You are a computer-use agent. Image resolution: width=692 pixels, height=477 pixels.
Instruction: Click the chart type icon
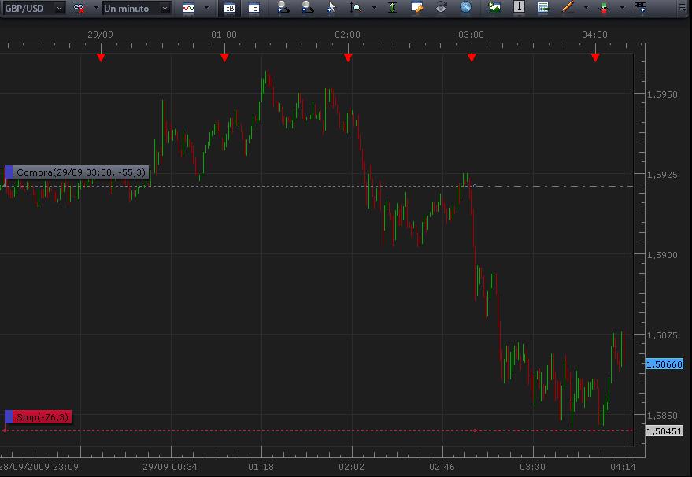(x=188, y=8)
